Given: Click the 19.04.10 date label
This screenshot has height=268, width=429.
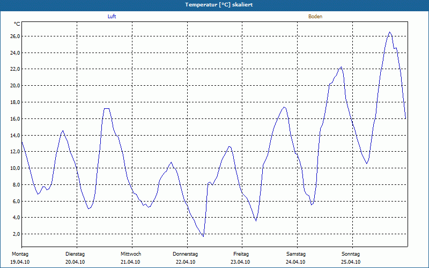Looking at the screenshot, I should pos(20,262).
